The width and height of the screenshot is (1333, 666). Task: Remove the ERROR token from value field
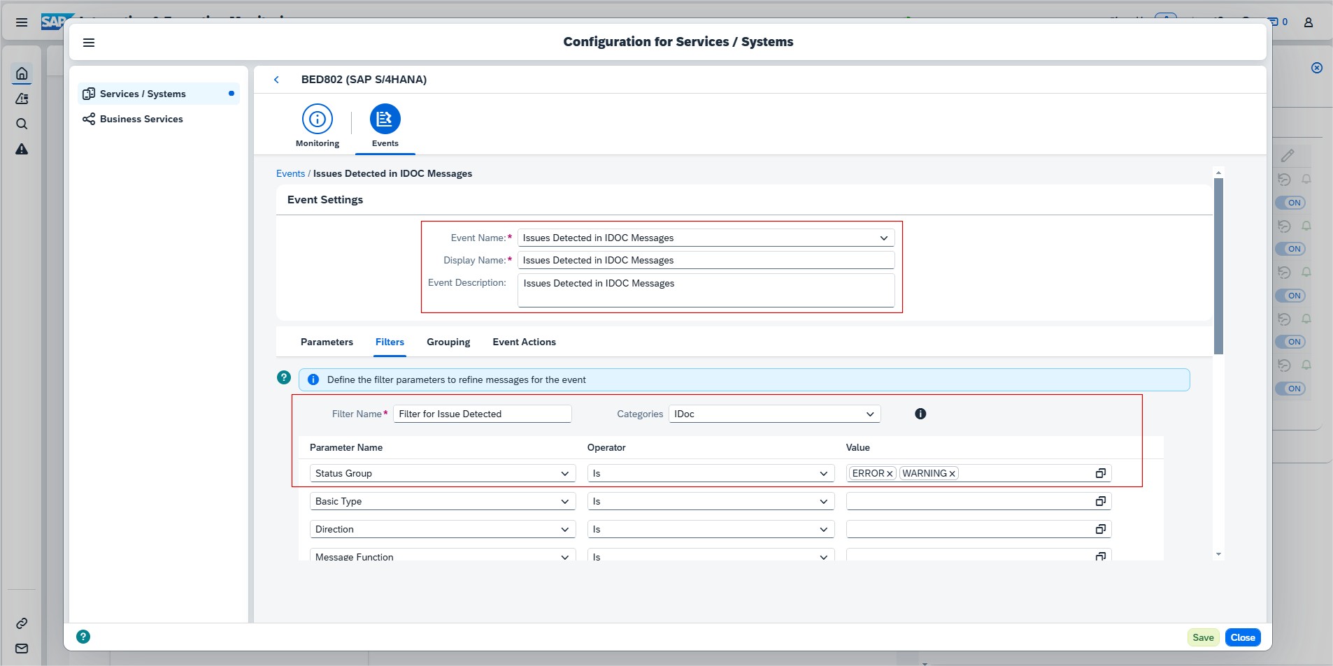pos(890,474)
